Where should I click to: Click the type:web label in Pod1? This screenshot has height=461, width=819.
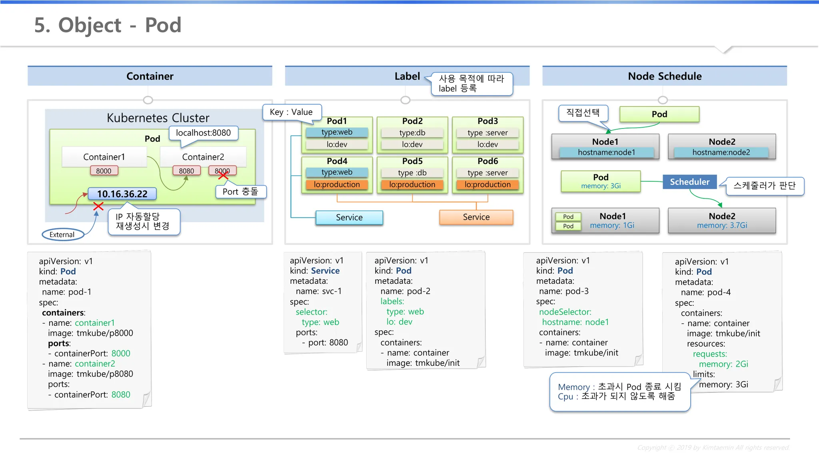pos(337,132)
